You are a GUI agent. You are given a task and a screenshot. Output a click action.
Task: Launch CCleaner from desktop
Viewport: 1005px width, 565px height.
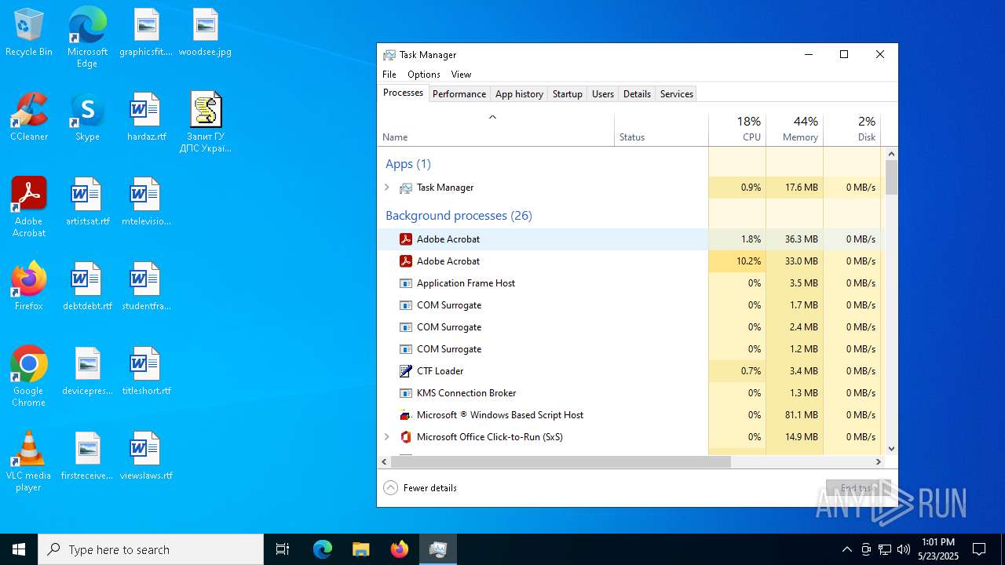point(29,118)
